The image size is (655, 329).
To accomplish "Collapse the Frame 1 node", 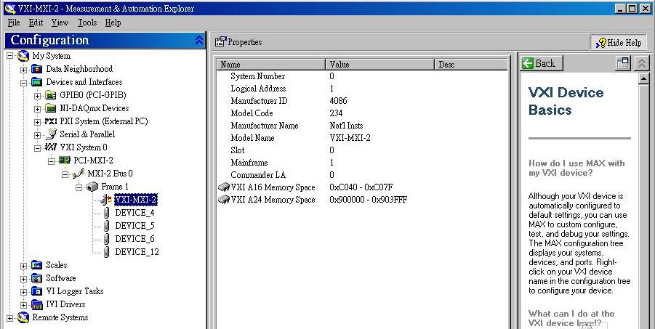I will click(x=79, y=187).
